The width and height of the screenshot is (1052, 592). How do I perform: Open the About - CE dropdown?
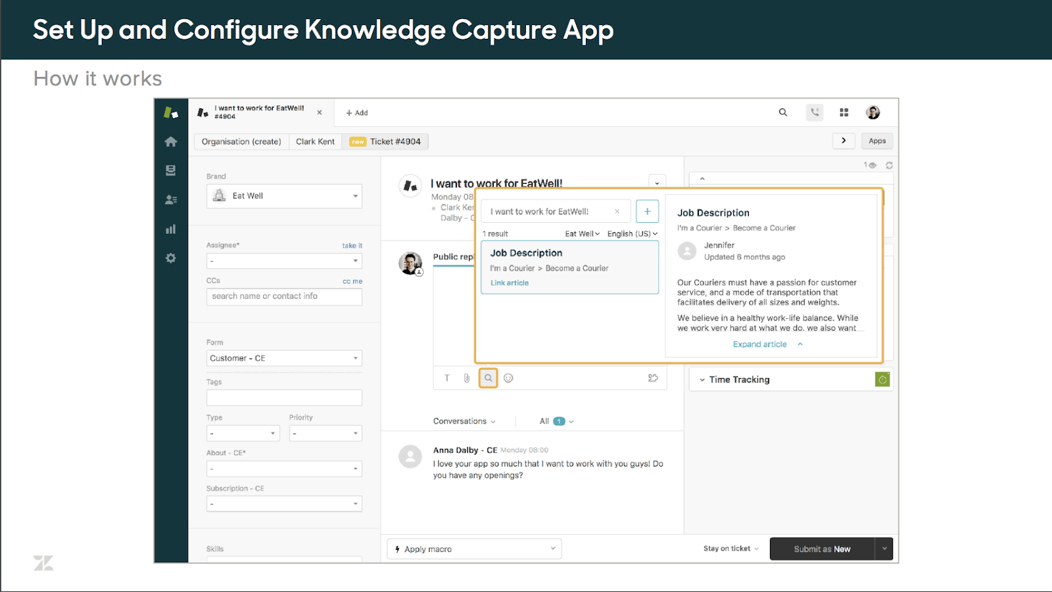[284, 469]
